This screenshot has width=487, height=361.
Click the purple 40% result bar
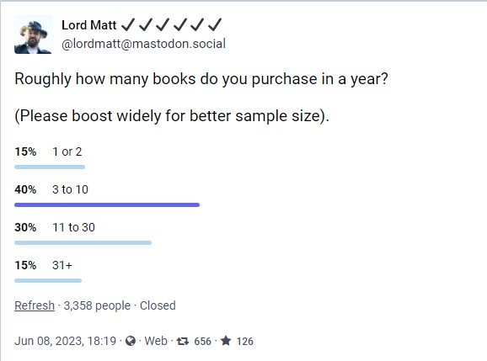(107, 204)
